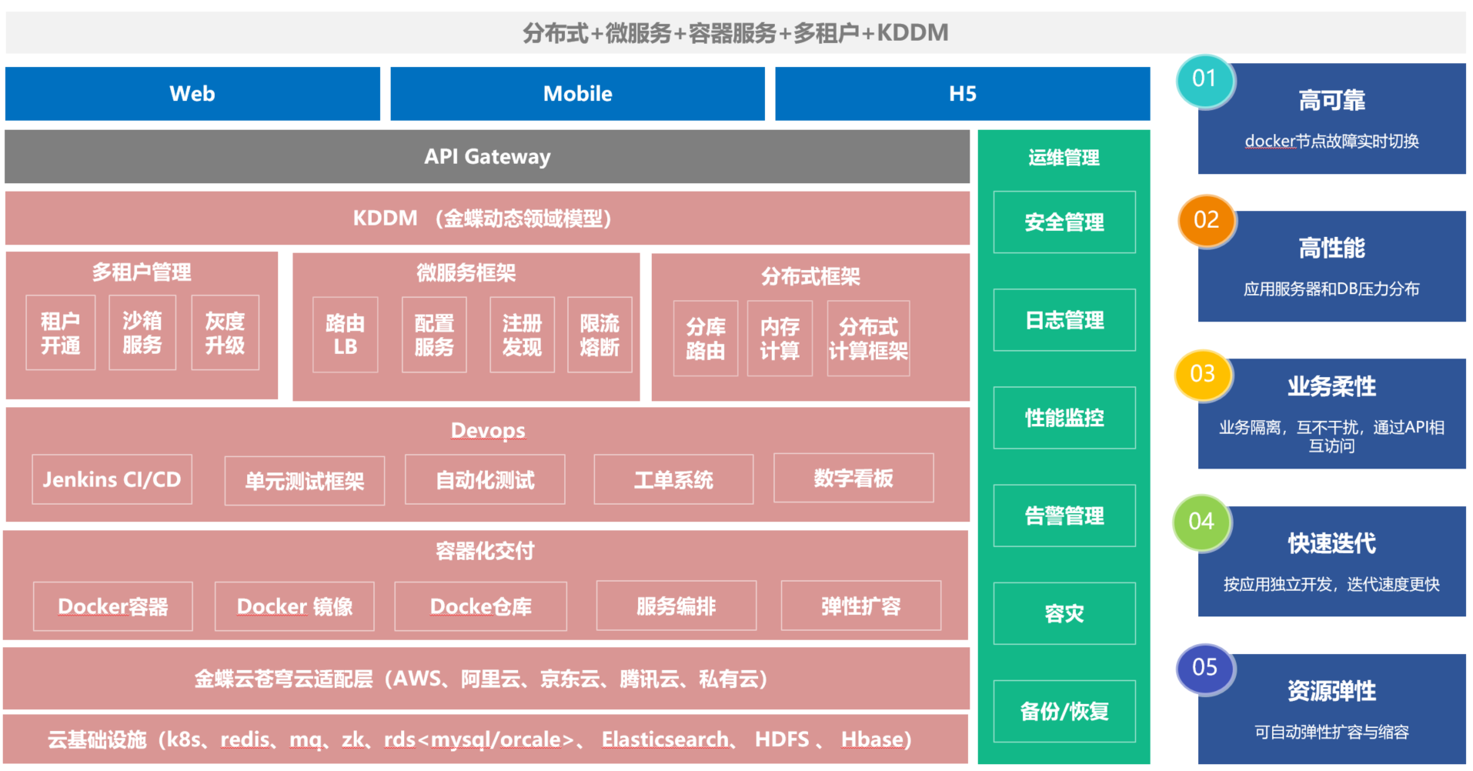
Task: Select the 租户开通 box
Action: point(61,333)
